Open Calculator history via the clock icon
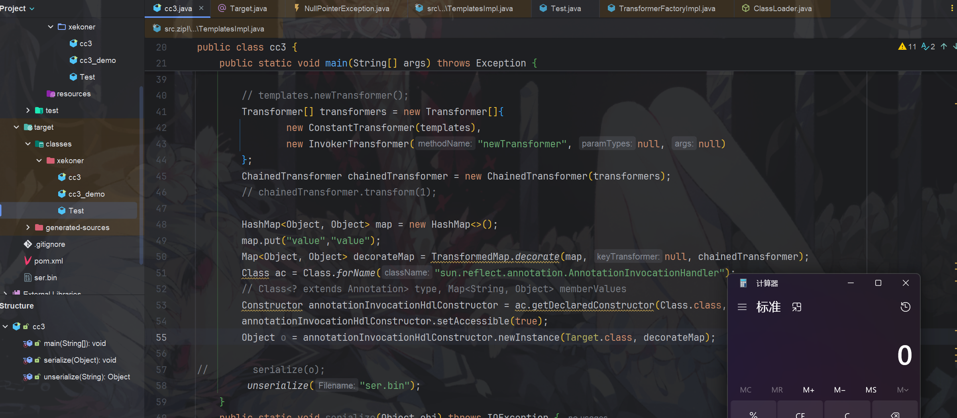957x418 pixels. [905, 307]
